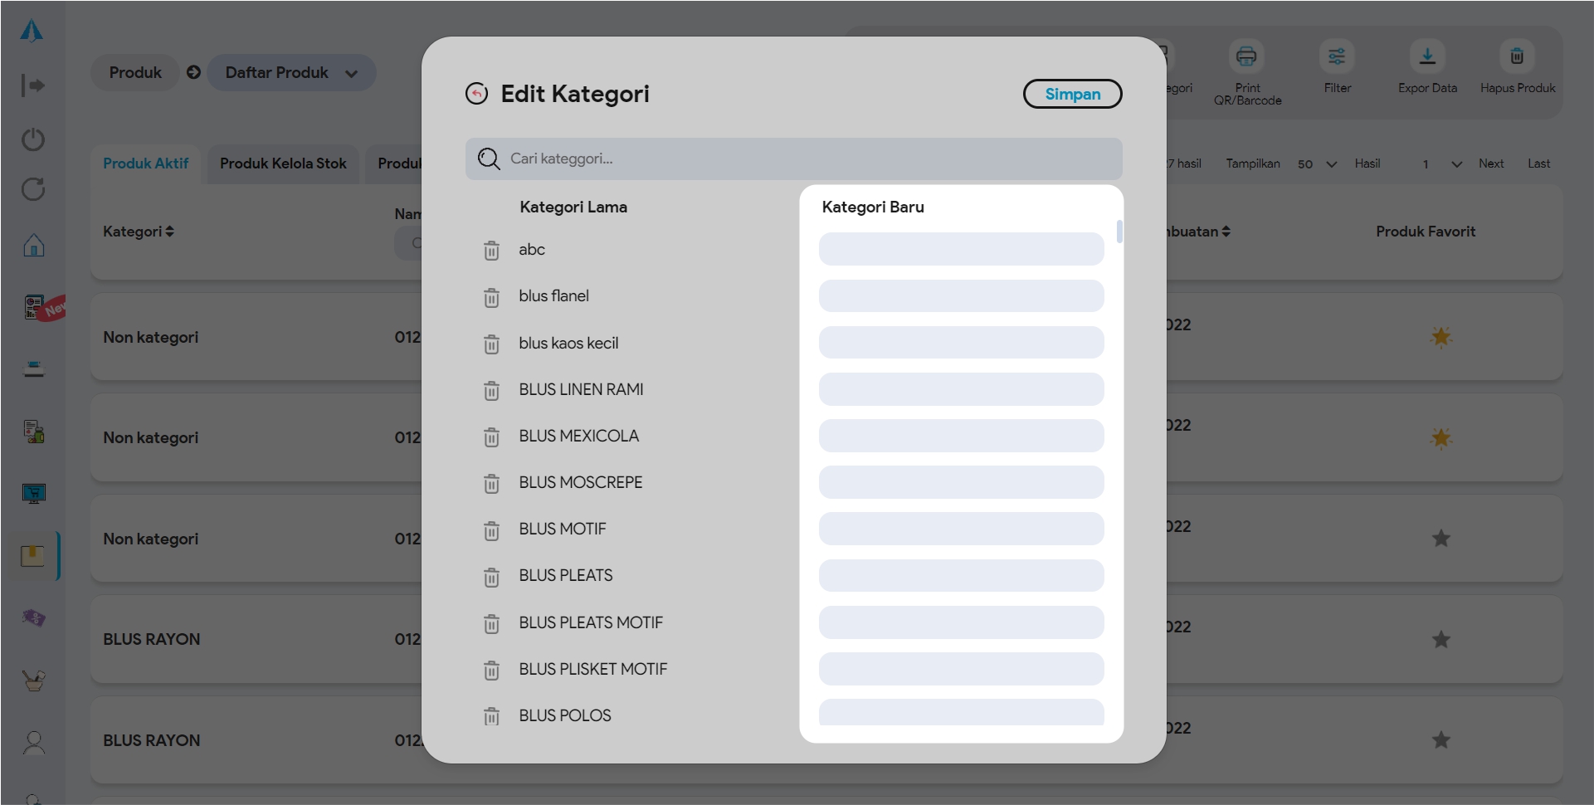Delete the BLUS MOTIF category via trash icon
The height and width of the screenshot is (805, 1594).
tap(491, 530)
